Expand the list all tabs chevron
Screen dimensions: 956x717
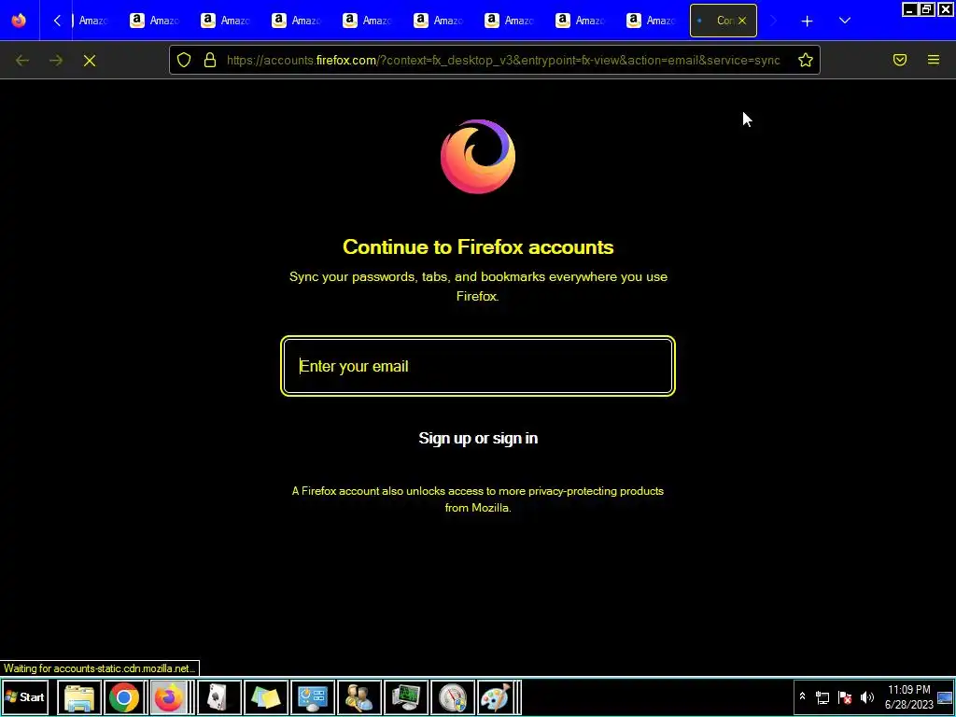tap(844, 21)
